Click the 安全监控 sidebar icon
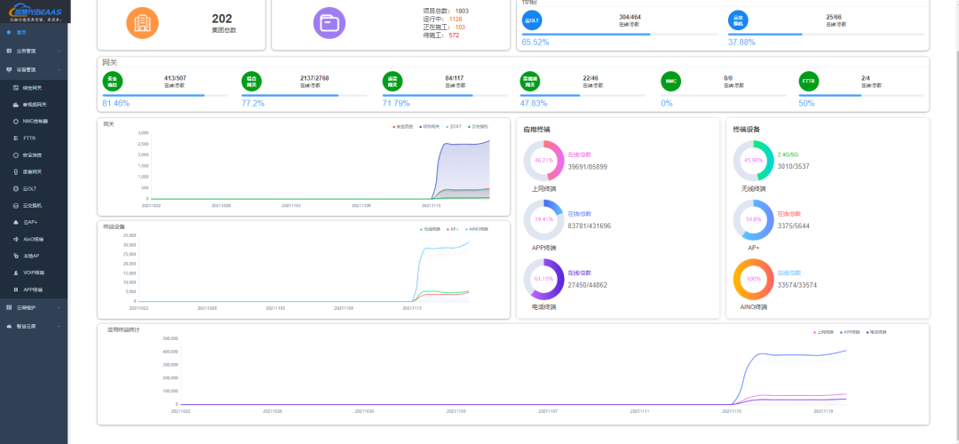 (16, 155)
